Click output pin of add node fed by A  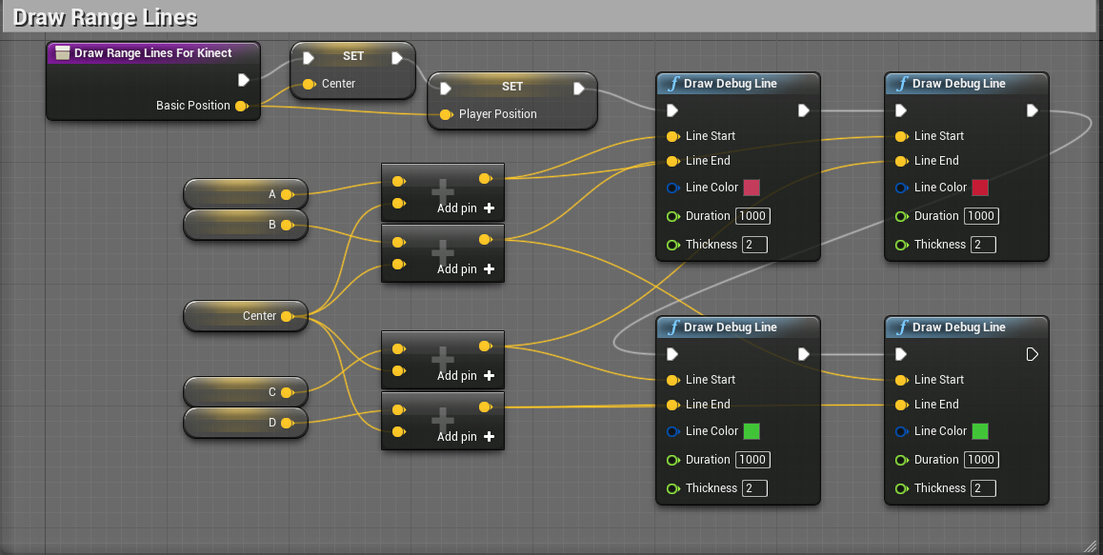[x=486, y=179]
